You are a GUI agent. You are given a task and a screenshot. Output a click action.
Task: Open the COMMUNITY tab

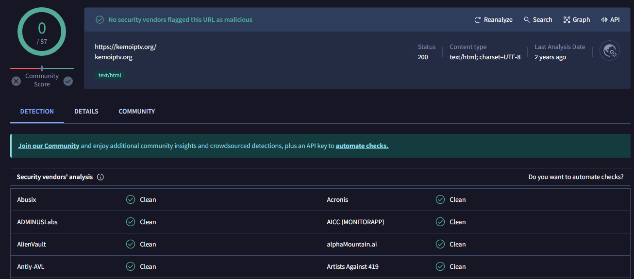(x=137, y=112)
